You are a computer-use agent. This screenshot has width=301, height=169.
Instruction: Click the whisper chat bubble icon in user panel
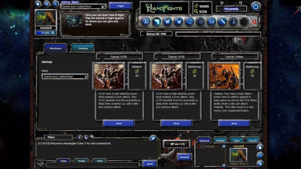[x=260, y=155]
